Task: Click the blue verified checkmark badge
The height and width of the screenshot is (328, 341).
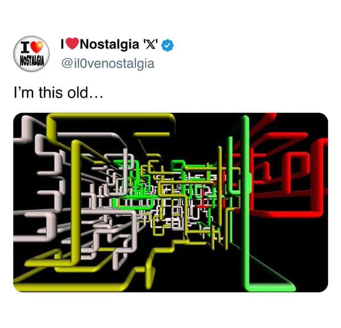Action: click(x=167, y=45)
